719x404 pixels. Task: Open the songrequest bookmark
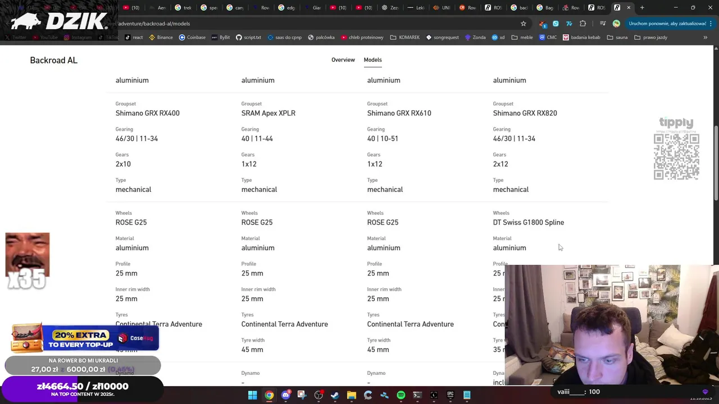442,38
